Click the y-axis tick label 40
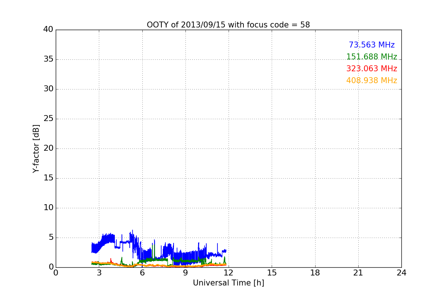This screenshot has width=446, height=297. point(48,30)
